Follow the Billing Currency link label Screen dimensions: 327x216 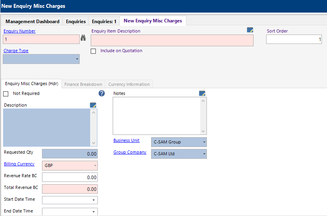(19, 164)
